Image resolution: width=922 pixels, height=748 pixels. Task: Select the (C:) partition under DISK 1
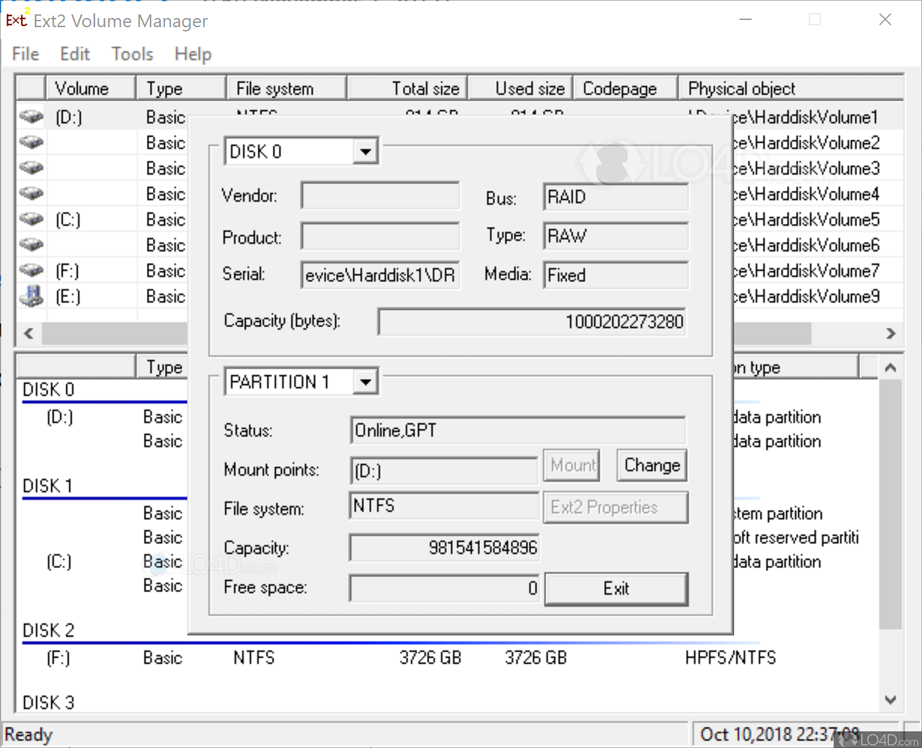click(59, 561)
